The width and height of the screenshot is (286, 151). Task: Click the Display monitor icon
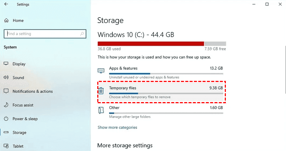tap(6, 64)
